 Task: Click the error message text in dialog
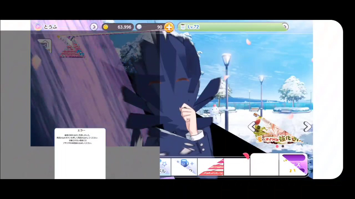click(77, 139)
